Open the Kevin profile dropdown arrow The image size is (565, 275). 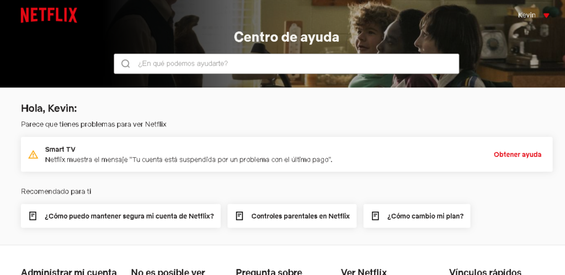[546, 15]
